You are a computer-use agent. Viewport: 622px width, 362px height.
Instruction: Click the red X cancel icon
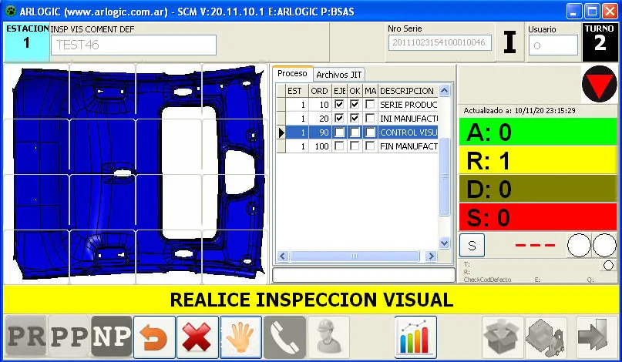click(x=197, y=337)
